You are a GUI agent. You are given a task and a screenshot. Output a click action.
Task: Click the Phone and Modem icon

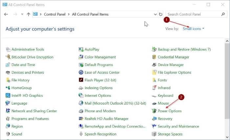point(81,111)
